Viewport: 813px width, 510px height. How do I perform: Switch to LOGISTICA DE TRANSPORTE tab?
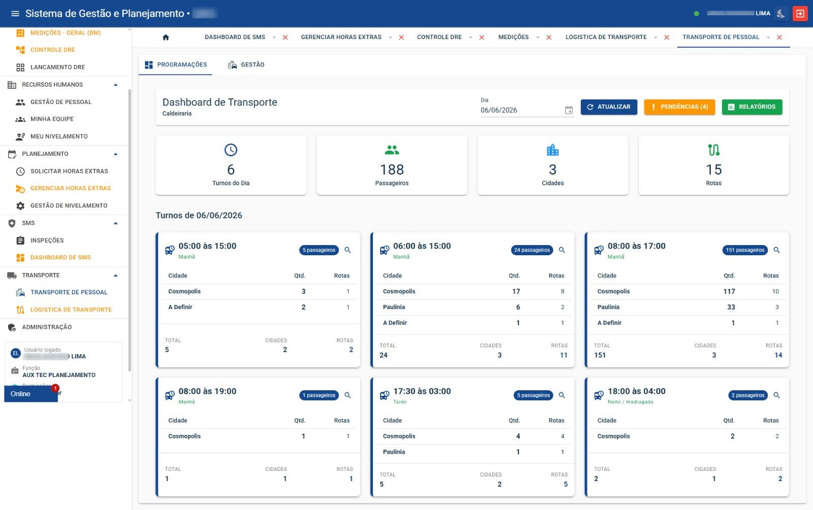606,37
